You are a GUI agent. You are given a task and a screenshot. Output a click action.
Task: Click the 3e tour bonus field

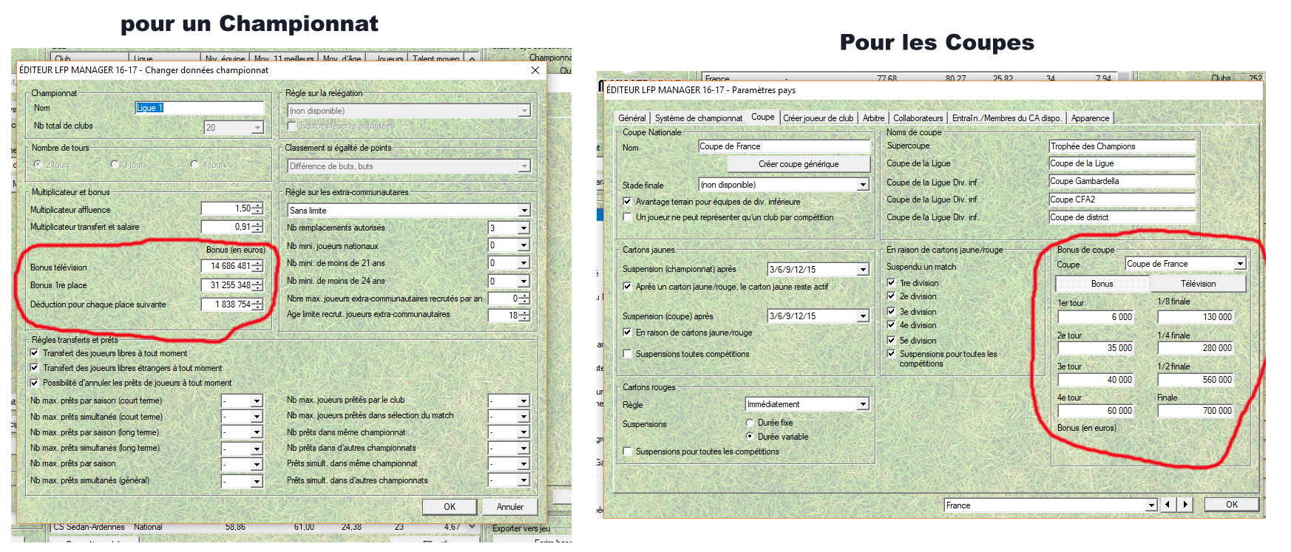click(x=1096, y=380)
